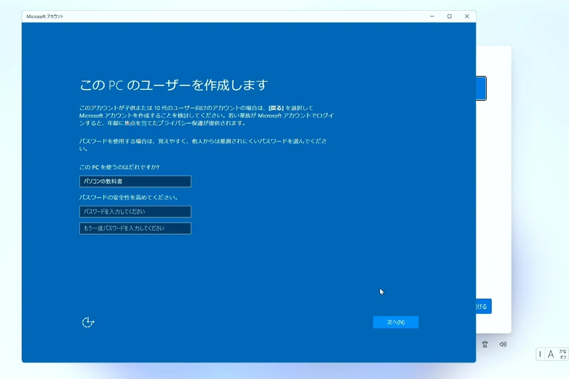Viewport: 569px width, 379px height.
Task: Open the volume speaker icon
Action: 503,344
